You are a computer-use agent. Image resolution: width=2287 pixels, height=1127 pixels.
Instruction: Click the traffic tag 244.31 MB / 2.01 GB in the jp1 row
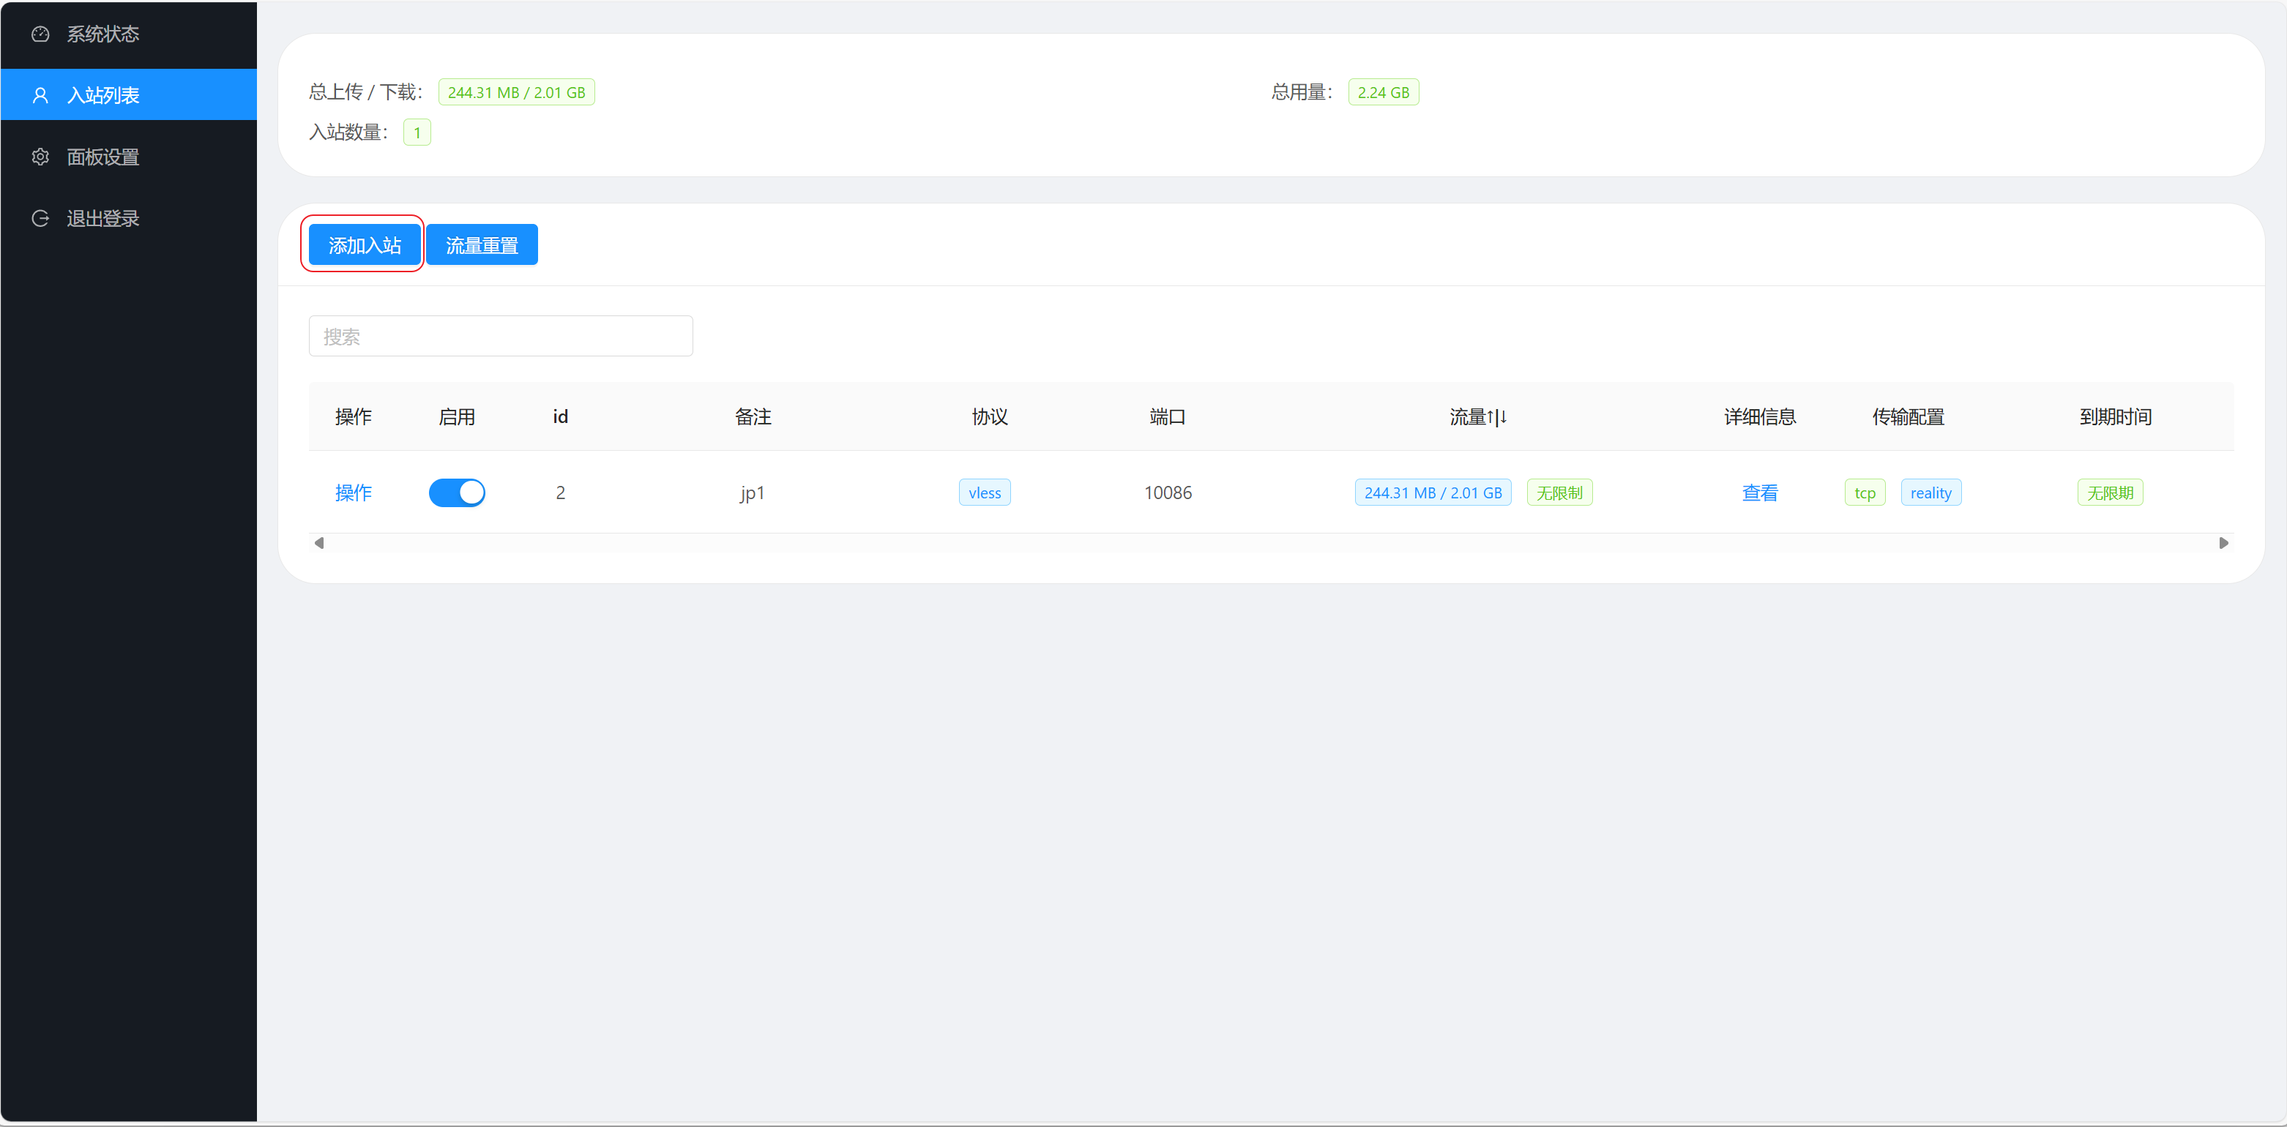(x=1433, y=493)
